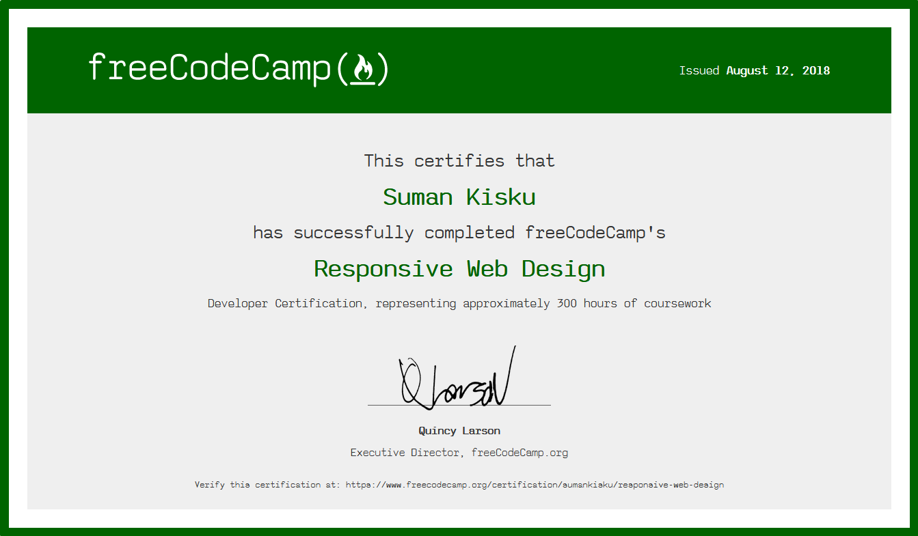
Task: Click the Responsive Web Design title
Action: 459,269
